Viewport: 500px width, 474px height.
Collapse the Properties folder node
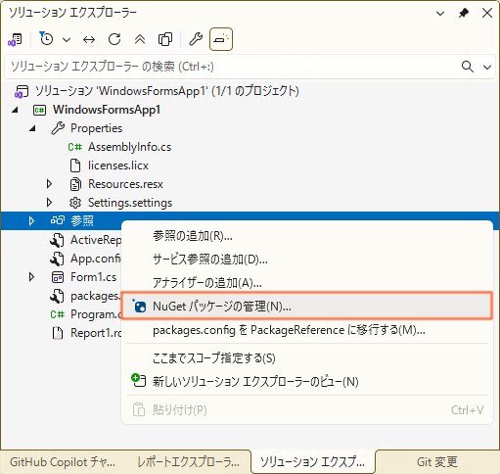32,128
